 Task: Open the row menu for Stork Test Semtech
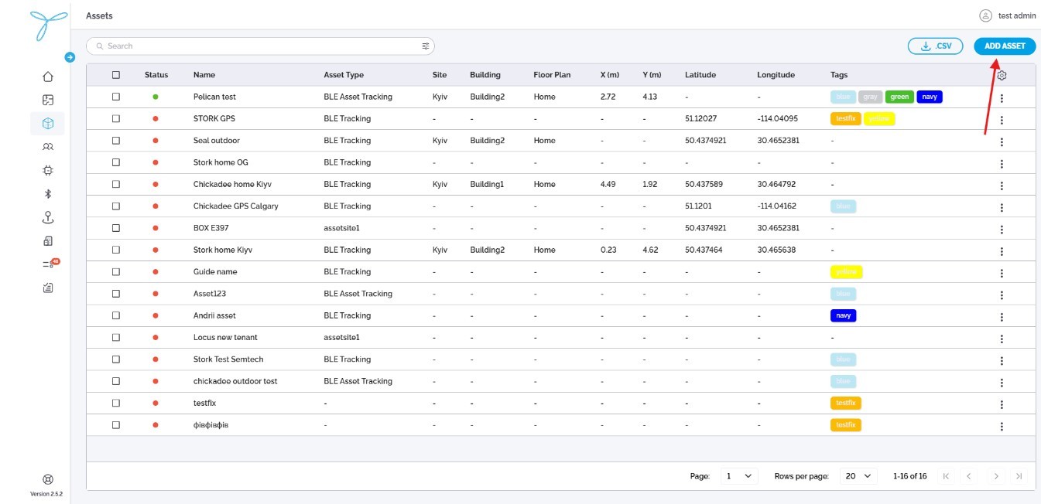(1002, 361)
